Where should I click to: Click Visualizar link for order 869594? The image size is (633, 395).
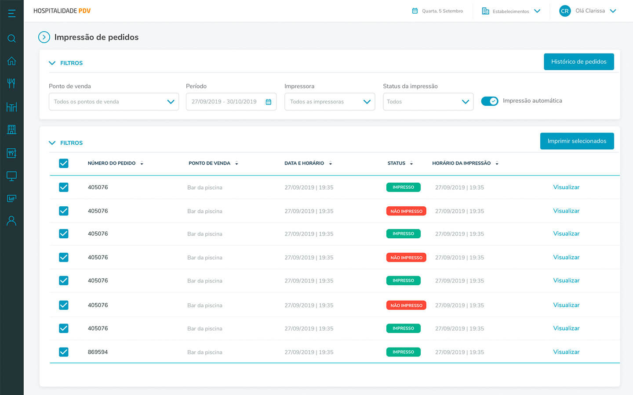(566, 352)
